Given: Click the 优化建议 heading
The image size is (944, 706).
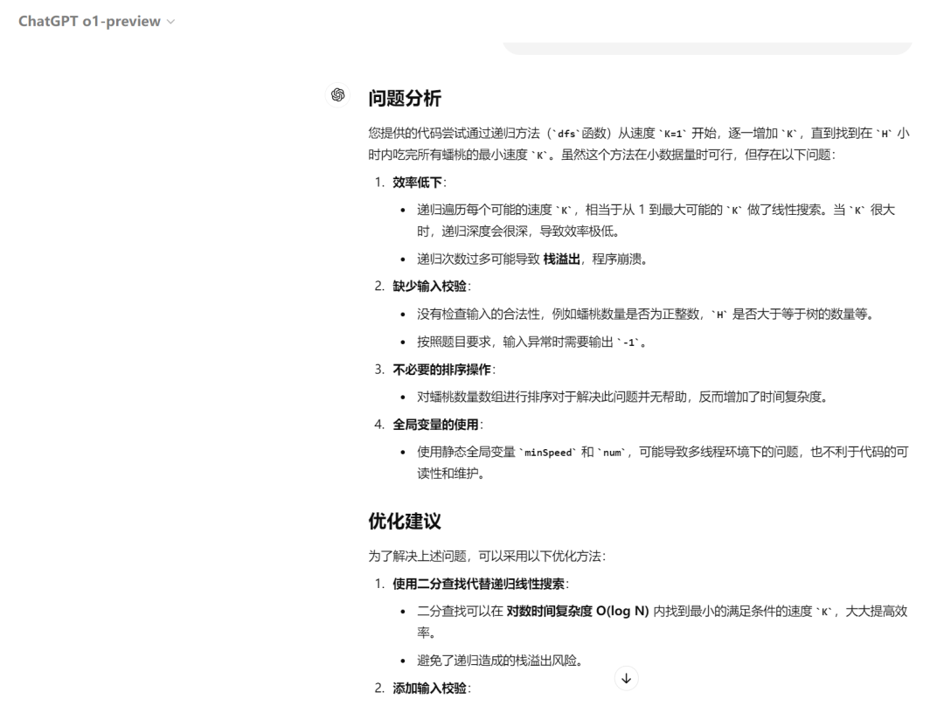Looking at the screenshot, I should coord(405,522).
